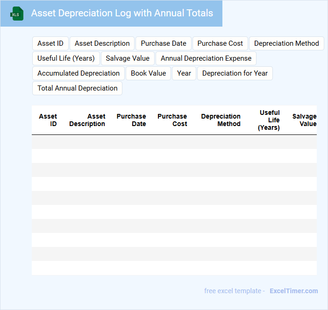
Task: Open the ExcelTimer.com link
Action: tap(293, 291)
